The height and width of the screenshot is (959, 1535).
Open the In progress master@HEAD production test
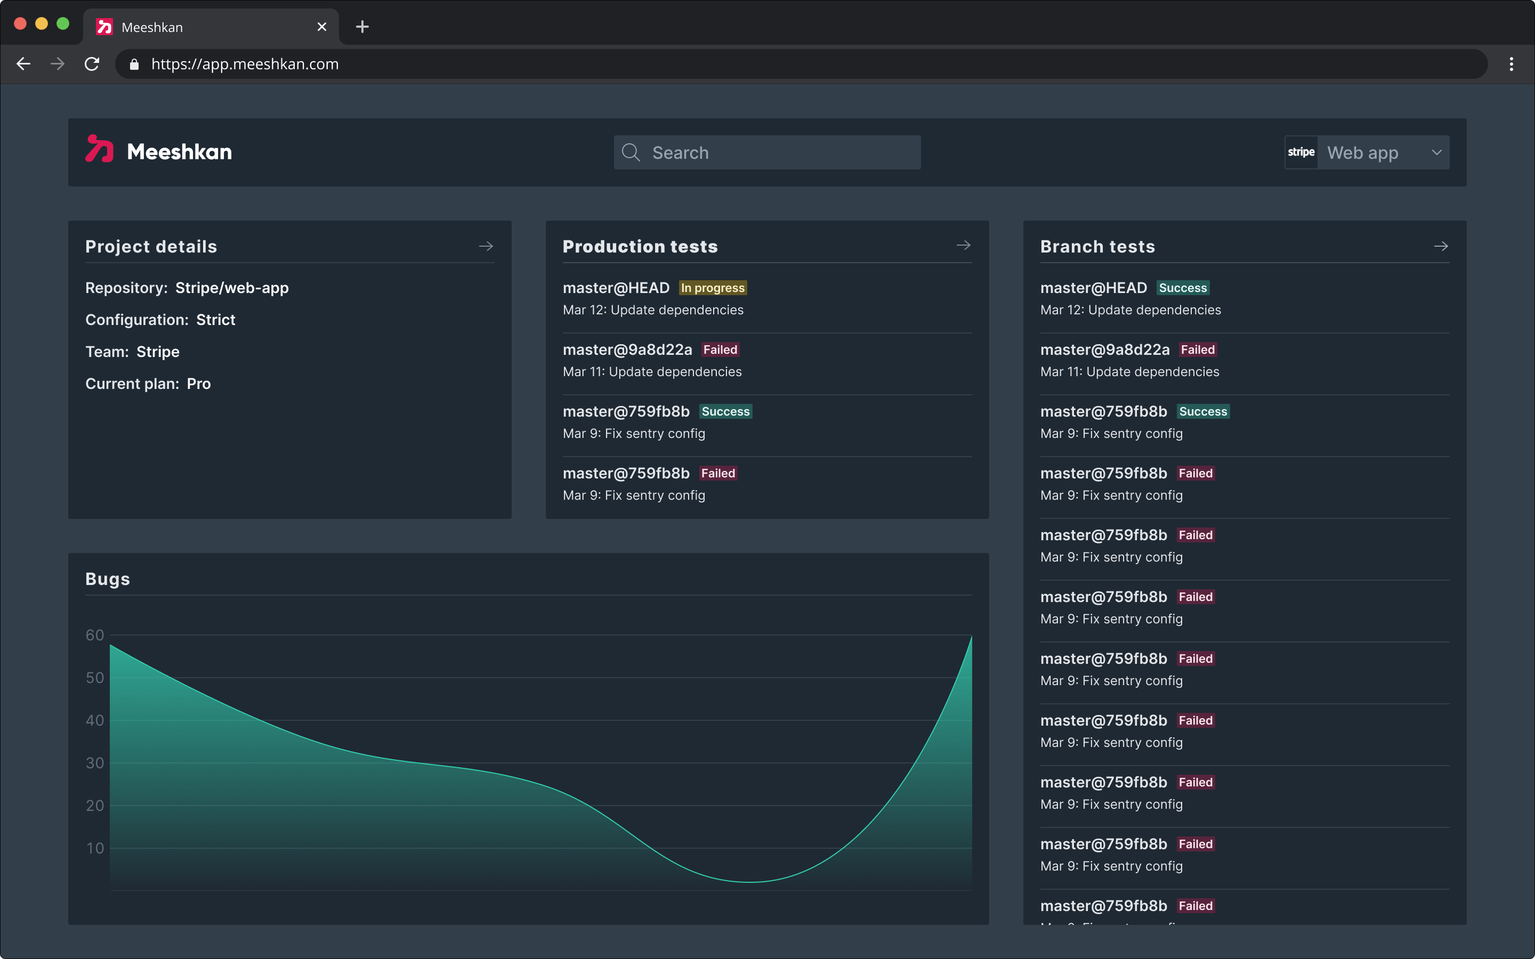click(616, 288)
